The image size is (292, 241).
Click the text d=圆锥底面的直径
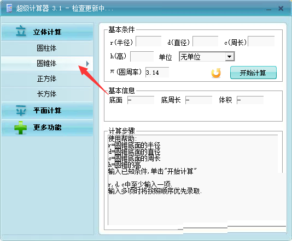point(134,152)
